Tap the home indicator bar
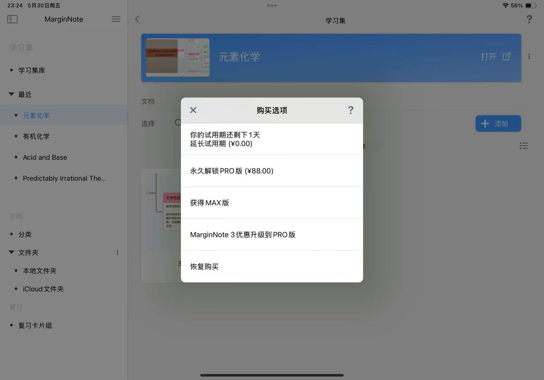544x380 pixels. tap(272, 375)
